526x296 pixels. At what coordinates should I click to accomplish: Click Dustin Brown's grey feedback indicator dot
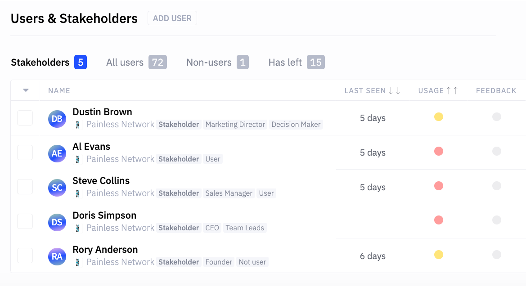pos(496,117)
